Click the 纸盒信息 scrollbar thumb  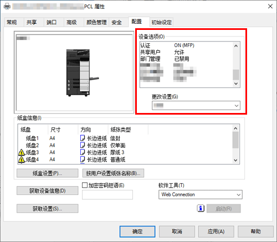pyautogui.click(x=235, y=140)
